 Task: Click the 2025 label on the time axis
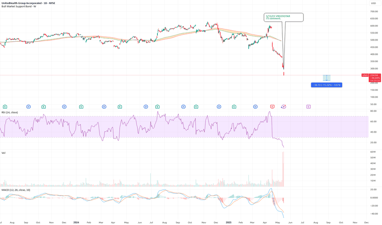pyautogui.click(x=229, y=222)
